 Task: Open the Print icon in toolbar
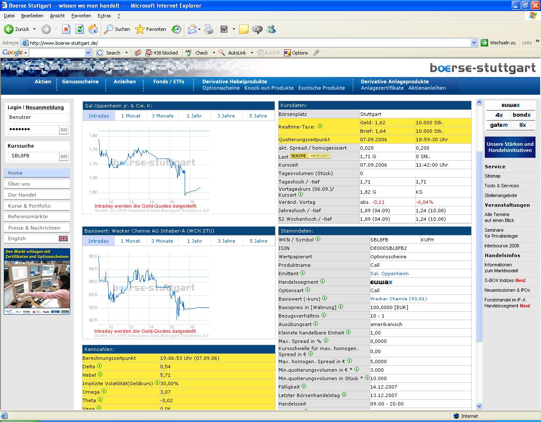click(209, 29)
